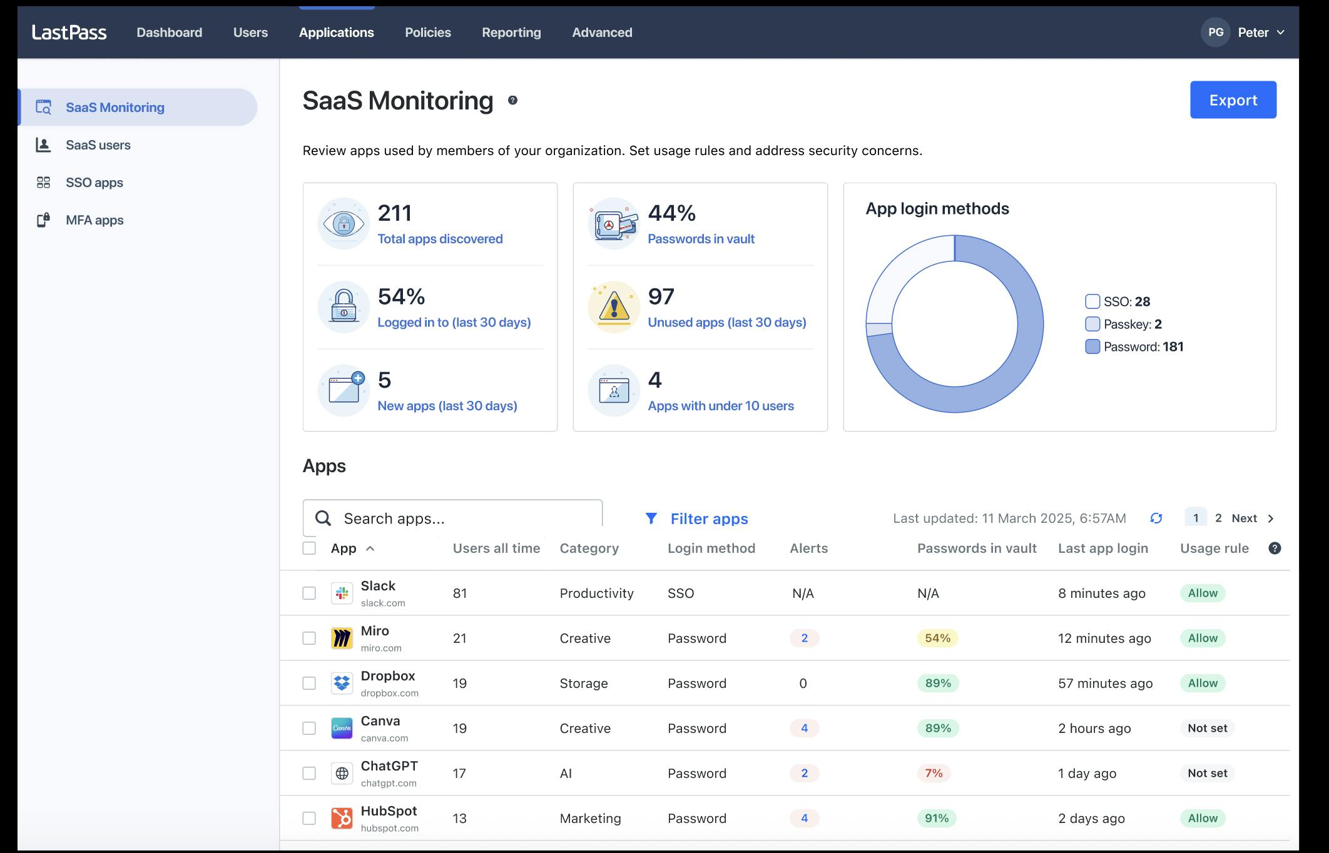Click the Slack app icon
1329x853 pixels.
pos(342,593)
